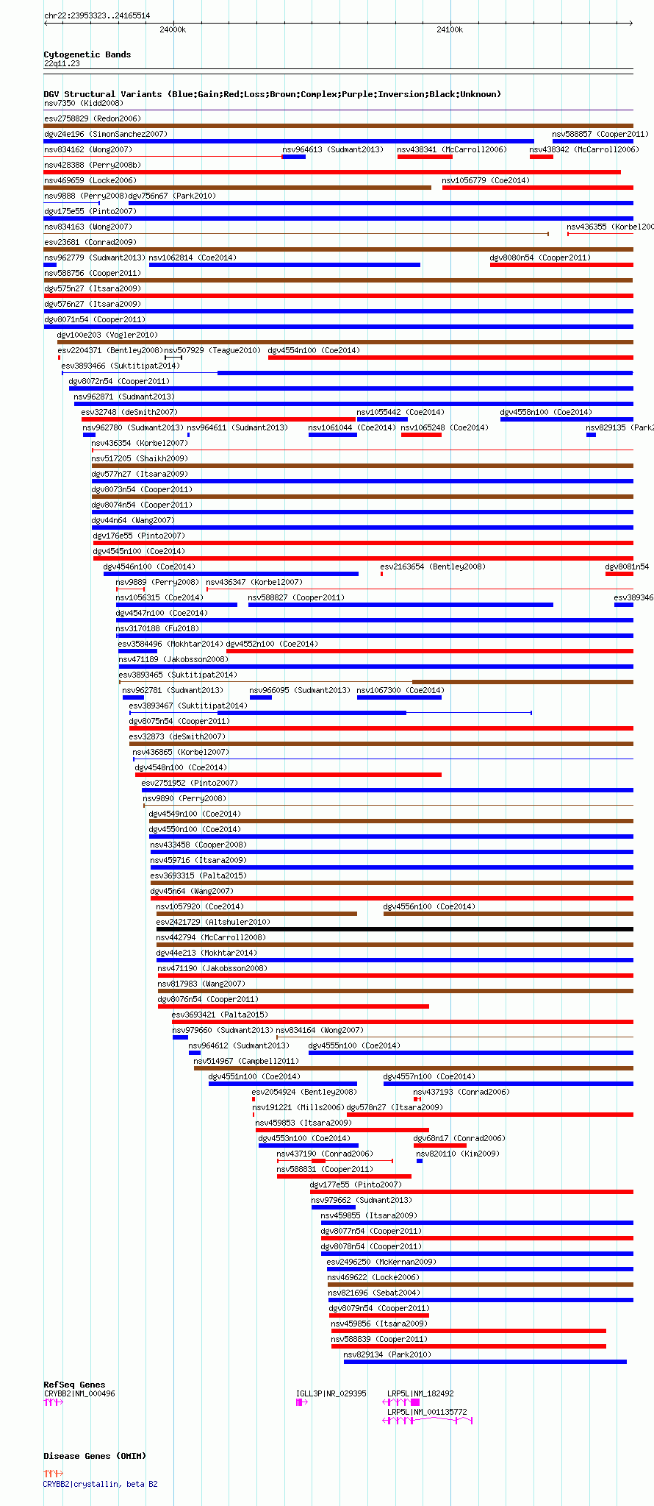Click the nsv1057920 (Coe2014) brown bar

(x=256, y=914)
